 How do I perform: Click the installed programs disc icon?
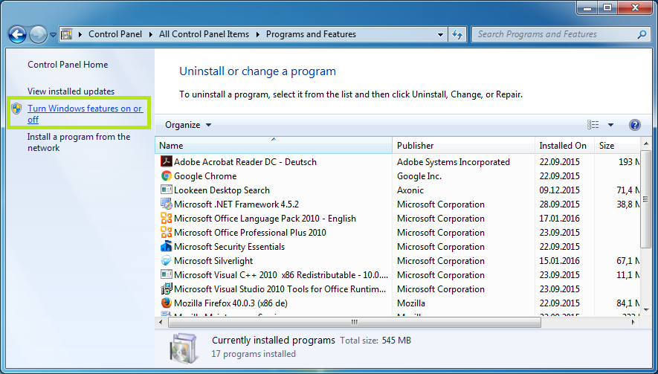(184, 349)
